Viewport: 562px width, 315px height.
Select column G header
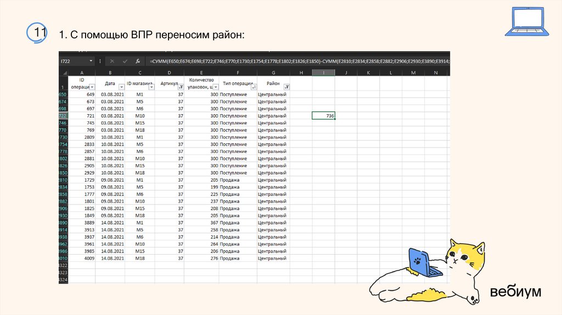pyautogui.click(x=273, y=73)
